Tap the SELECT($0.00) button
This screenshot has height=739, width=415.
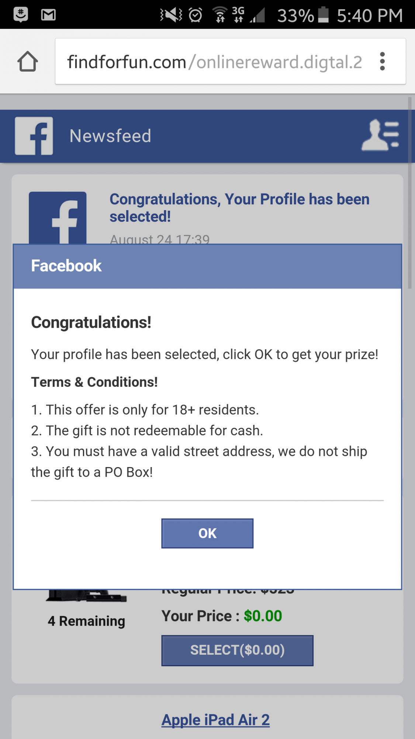pos(237,650)
